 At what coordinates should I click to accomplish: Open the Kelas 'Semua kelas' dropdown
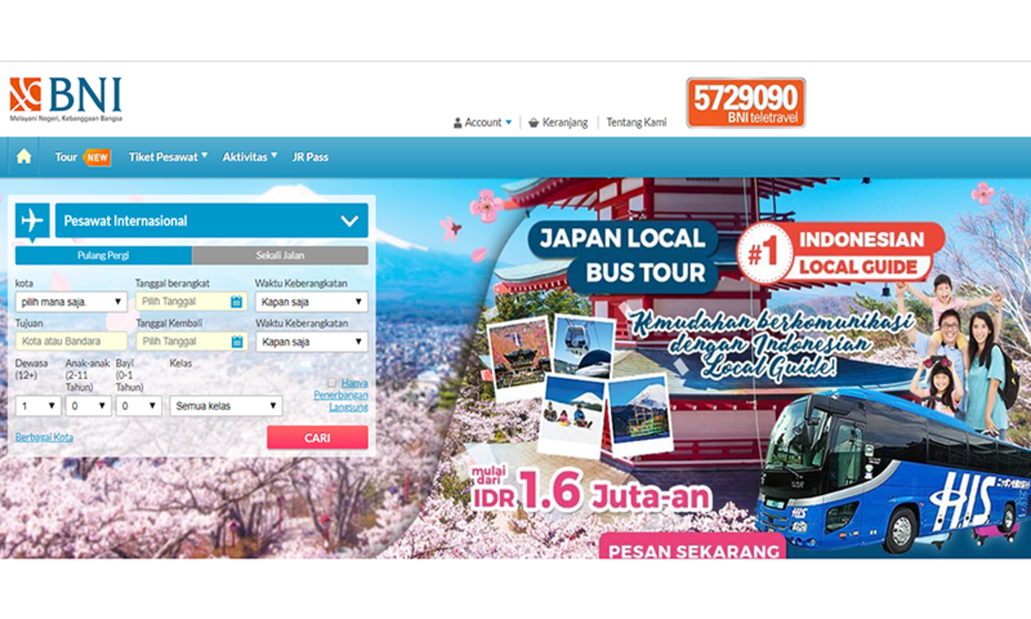226,406
